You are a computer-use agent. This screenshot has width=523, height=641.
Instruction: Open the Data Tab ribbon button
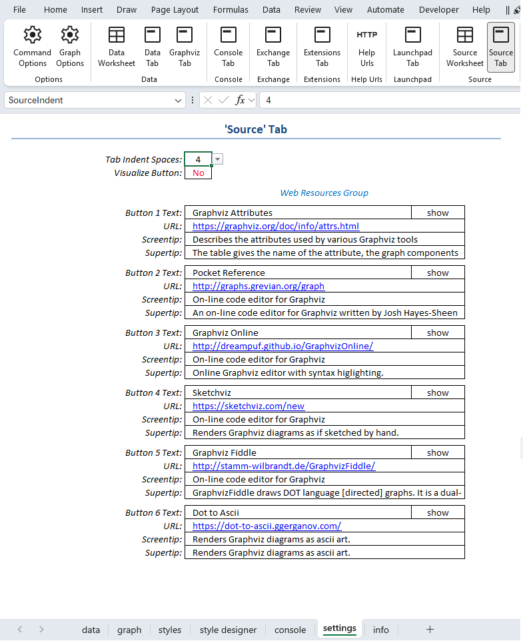click(153, 47)
